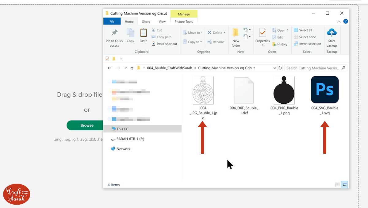Expand the address bar history dropdown
Image resolution: width=368 pixels, height=208 pixels.
(274, 68)
